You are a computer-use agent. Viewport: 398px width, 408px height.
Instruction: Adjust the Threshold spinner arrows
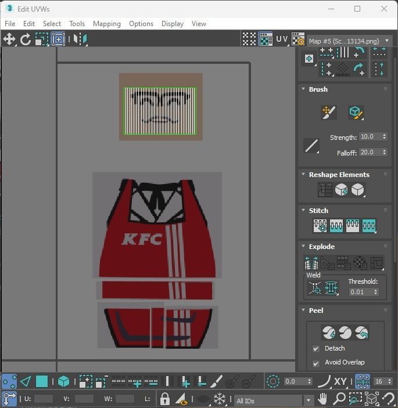coord(375,292)
